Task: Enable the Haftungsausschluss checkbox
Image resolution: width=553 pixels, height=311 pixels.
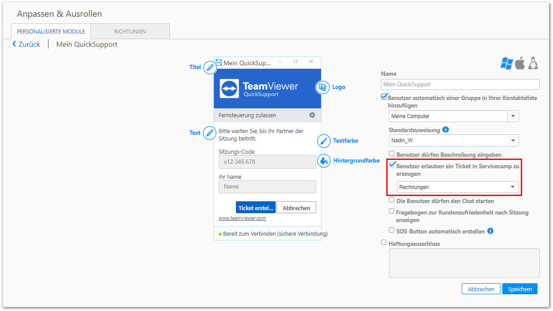Action: (x=384, y=242)
